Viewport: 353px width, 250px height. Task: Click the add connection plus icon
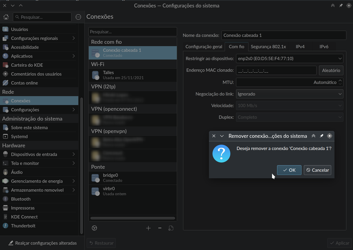pyautogui.click(x=148, y=228)
